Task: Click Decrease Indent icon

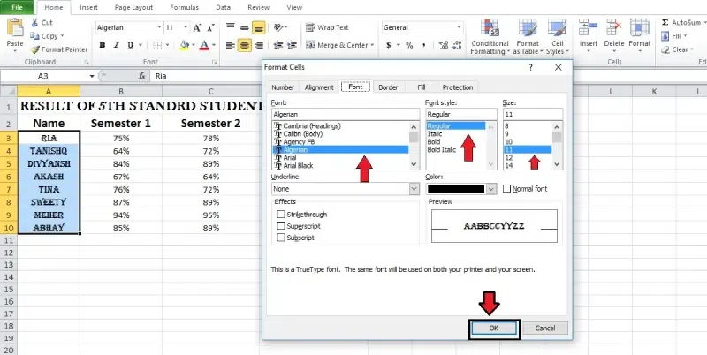Action: 278,45
